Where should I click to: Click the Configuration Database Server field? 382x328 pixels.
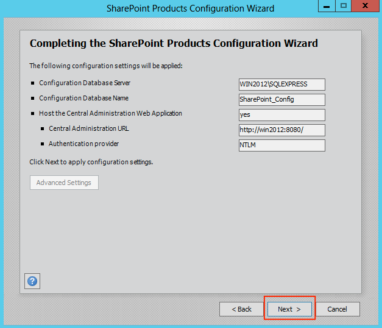click(282, 85)
